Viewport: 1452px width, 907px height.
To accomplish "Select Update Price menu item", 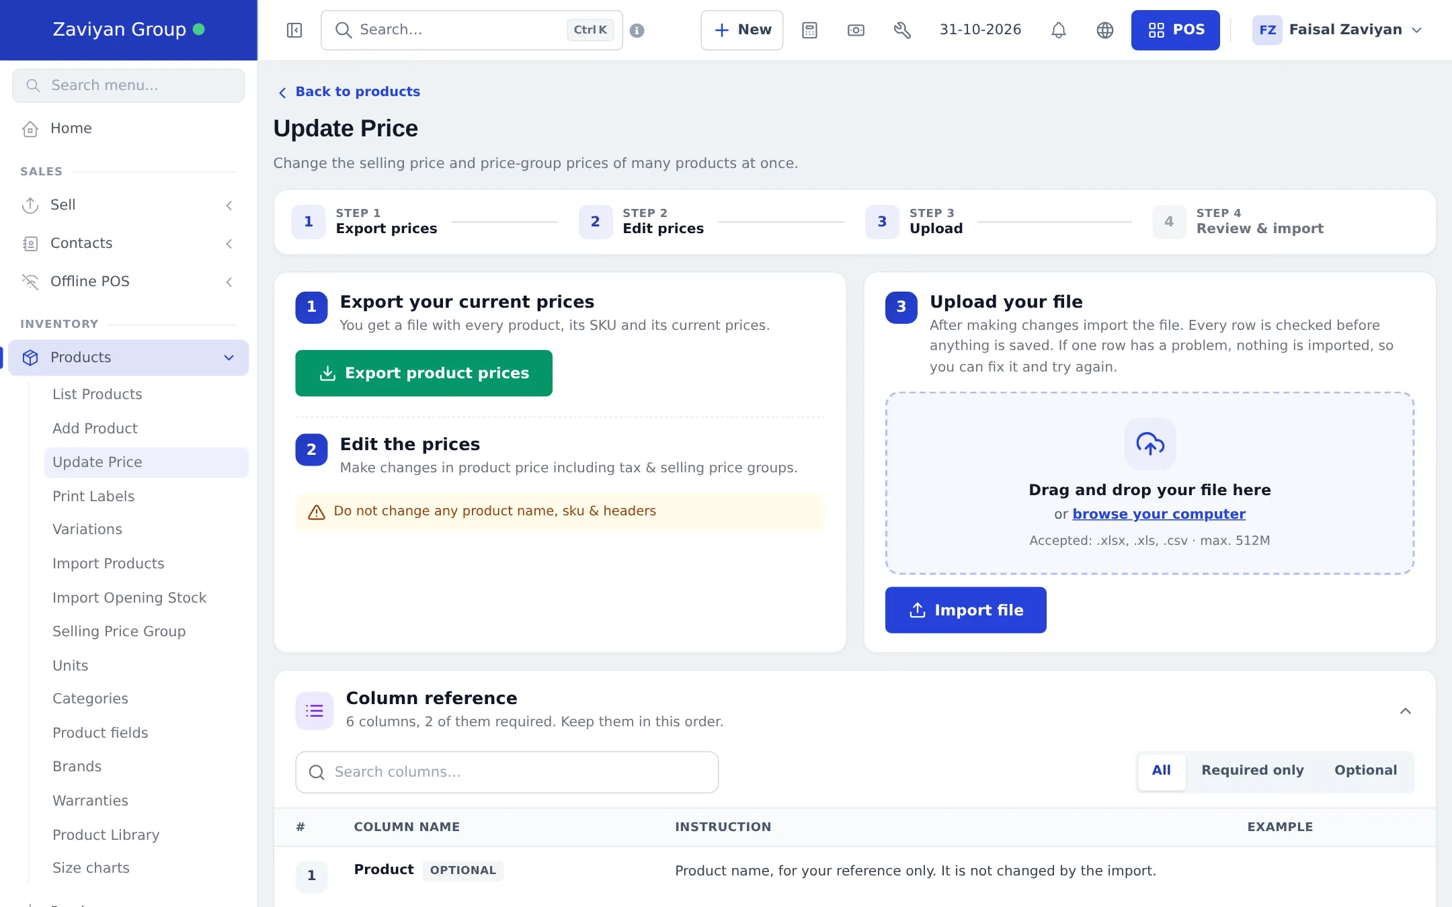I will coord(147,463).
